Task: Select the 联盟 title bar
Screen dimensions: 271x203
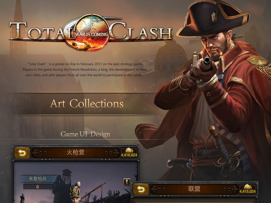Action: coord(194,189)
